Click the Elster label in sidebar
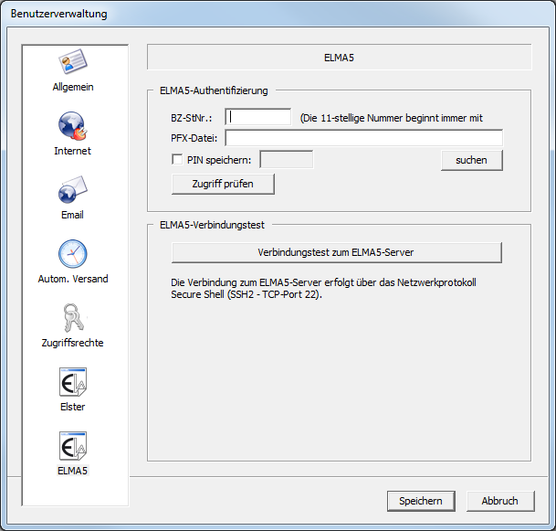556x531 pixels. point(73,407)
